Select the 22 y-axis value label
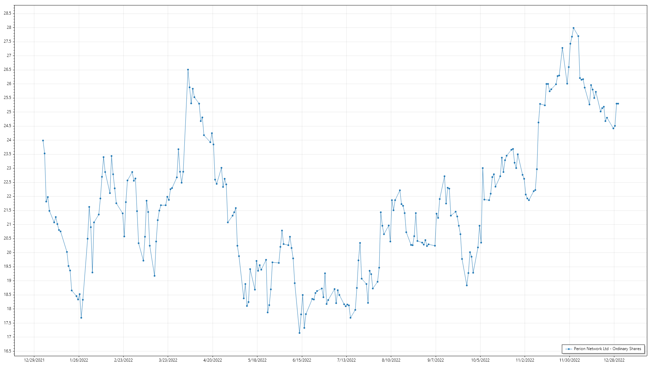652x366 pixels. pos(9,196)
